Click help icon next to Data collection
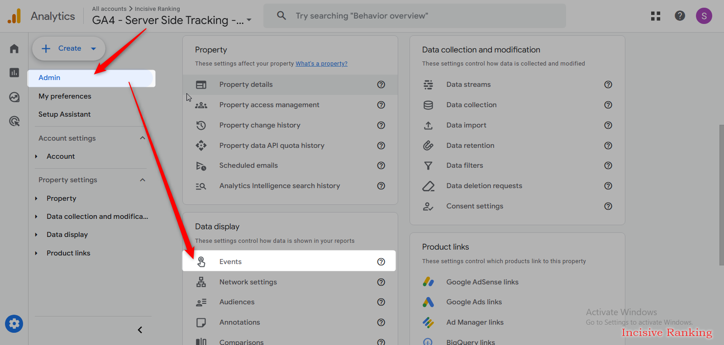This screenshot has width=724, height=345. pos(608,105)
